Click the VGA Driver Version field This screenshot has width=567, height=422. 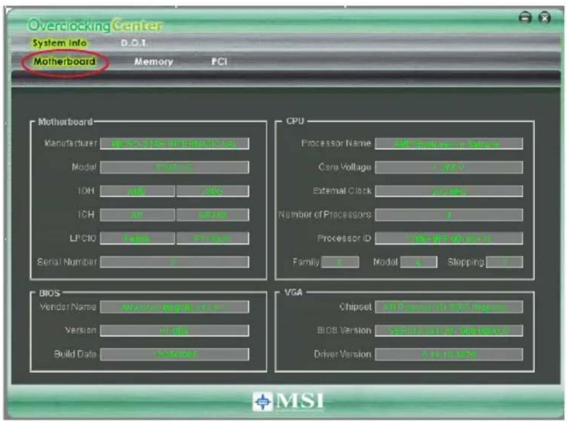(449, 355)
